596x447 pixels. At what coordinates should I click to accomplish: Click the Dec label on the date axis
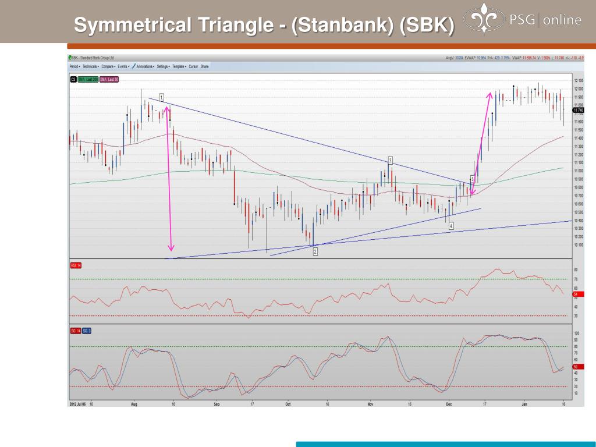coord(449,404)
